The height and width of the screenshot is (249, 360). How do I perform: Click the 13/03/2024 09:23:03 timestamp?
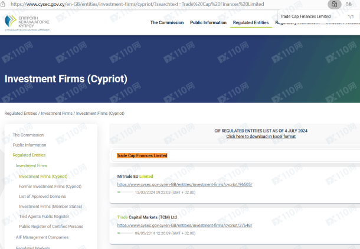click(165, 192)
